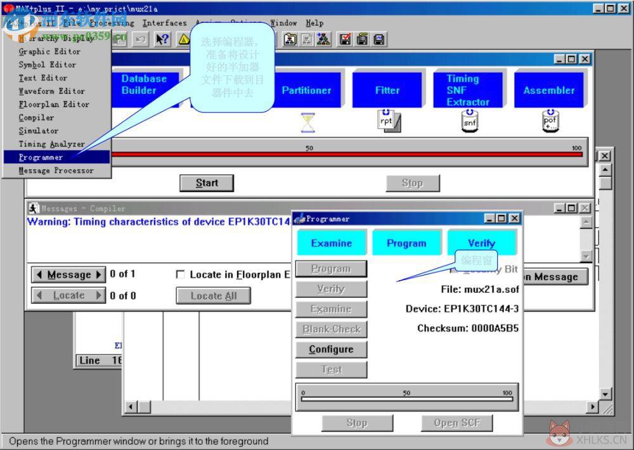Viewport: 634px width, 450px height.
Task: Click the Configure button in Programmer
Action: point(331,349)
